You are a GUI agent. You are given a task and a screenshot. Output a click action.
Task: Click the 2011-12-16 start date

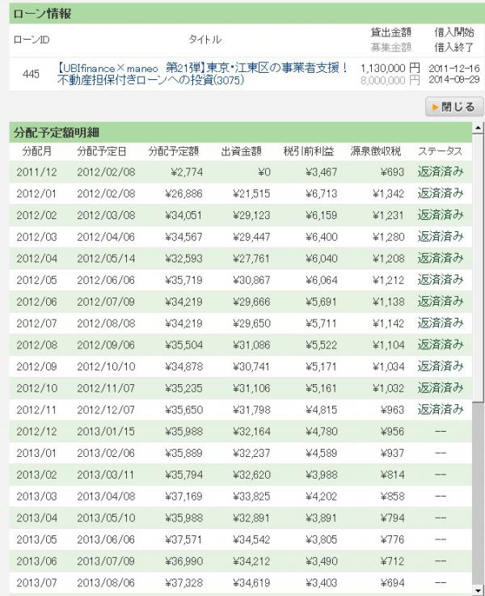(x=454, y=69)
